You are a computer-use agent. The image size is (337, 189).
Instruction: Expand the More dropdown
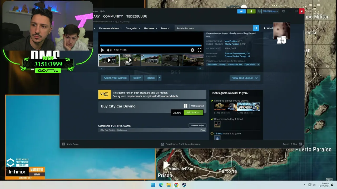coord(165,28)
